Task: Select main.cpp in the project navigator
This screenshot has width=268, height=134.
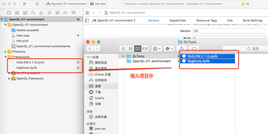Action: (x=23, y=35)
